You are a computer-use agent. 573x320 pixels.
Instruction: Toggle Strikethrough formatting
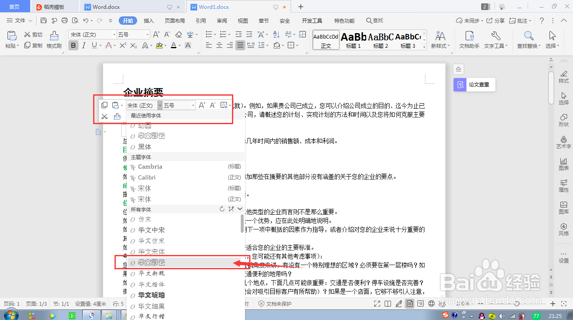point(109,45)
